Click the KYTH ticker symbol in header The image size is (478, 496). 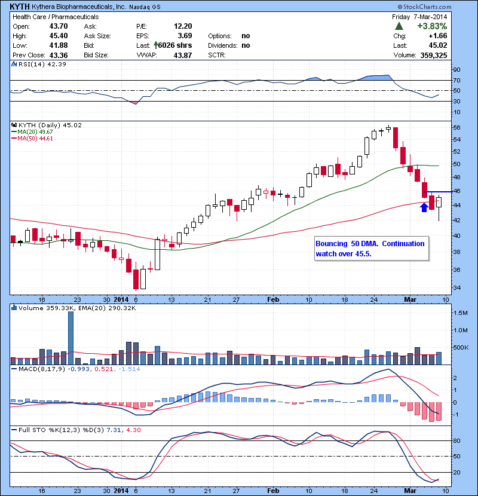(20, 7)
